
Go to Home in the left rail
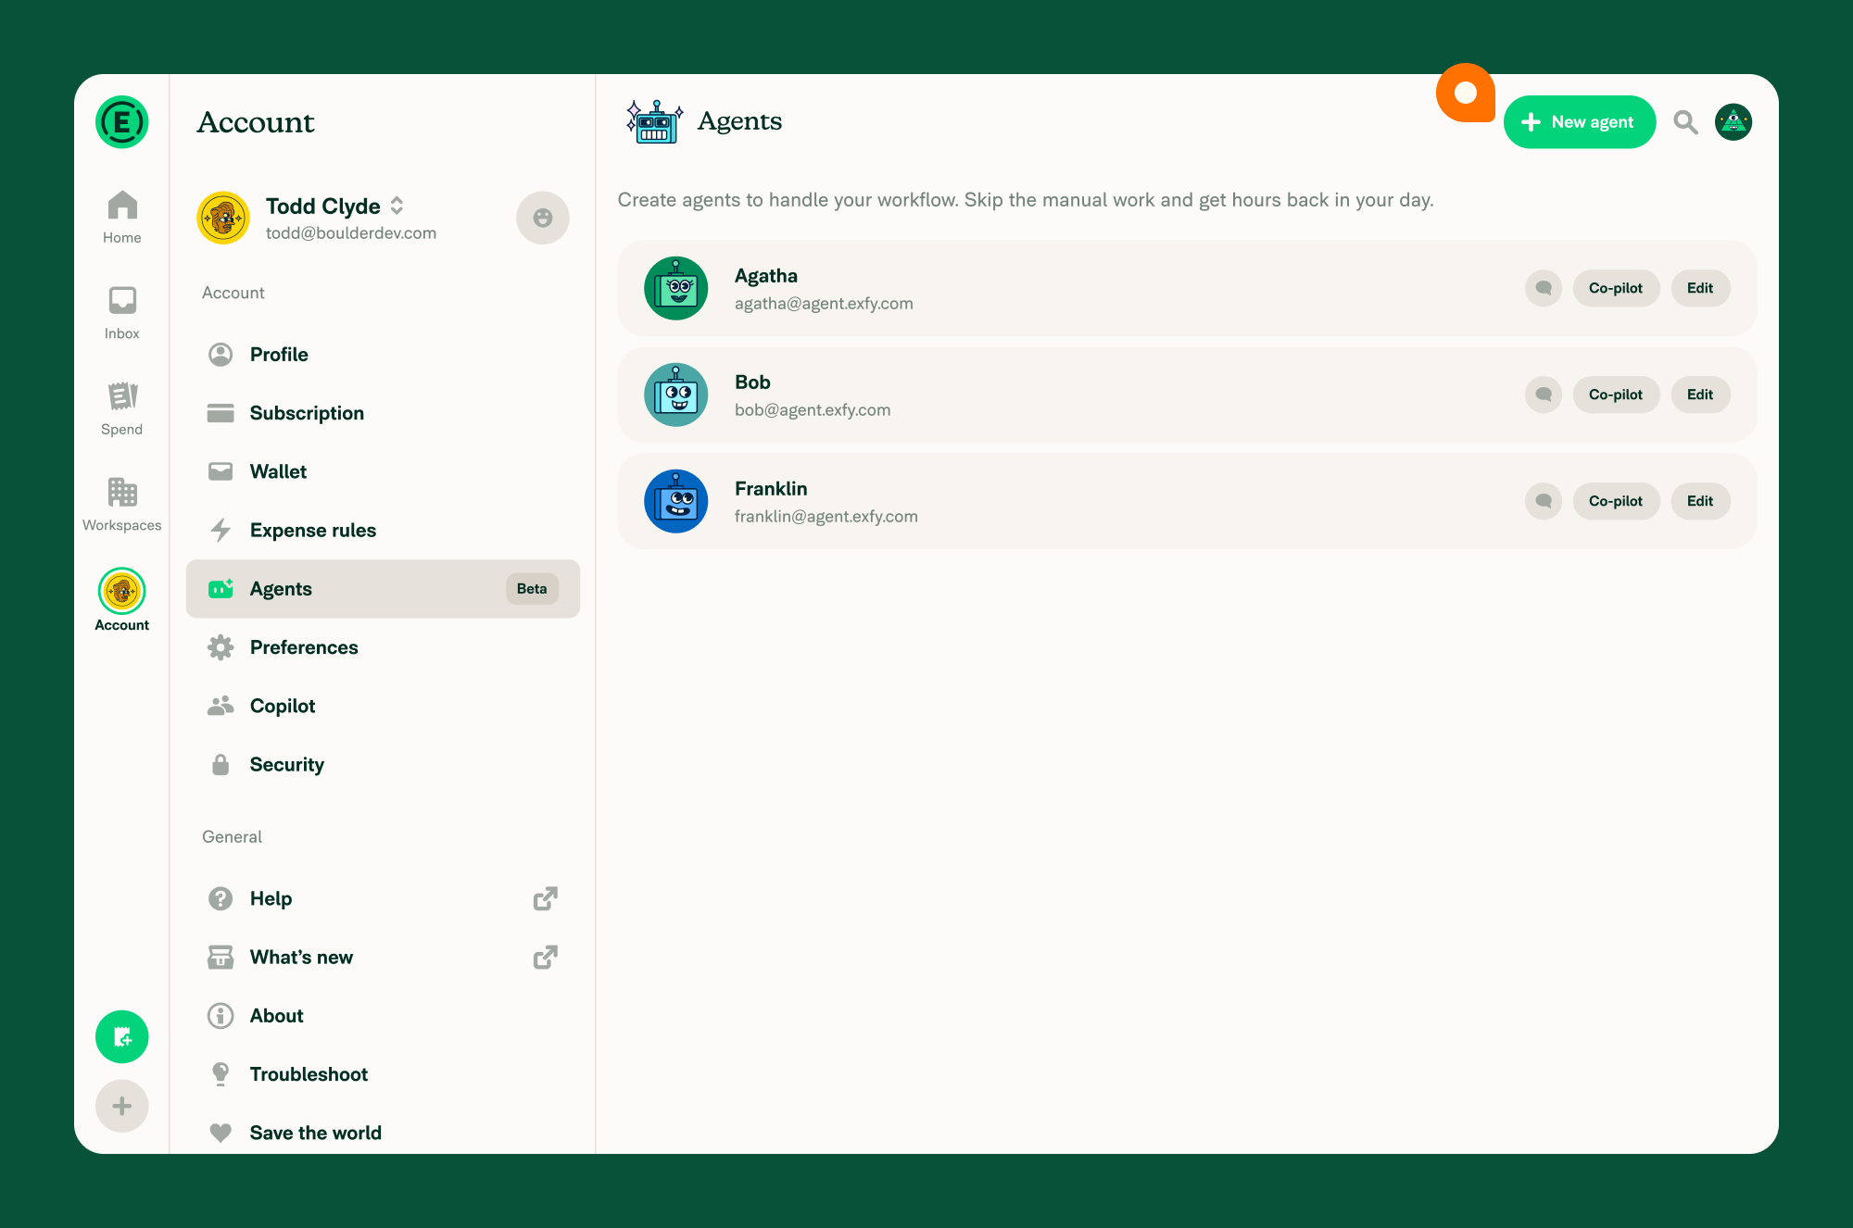coord(121,217)
